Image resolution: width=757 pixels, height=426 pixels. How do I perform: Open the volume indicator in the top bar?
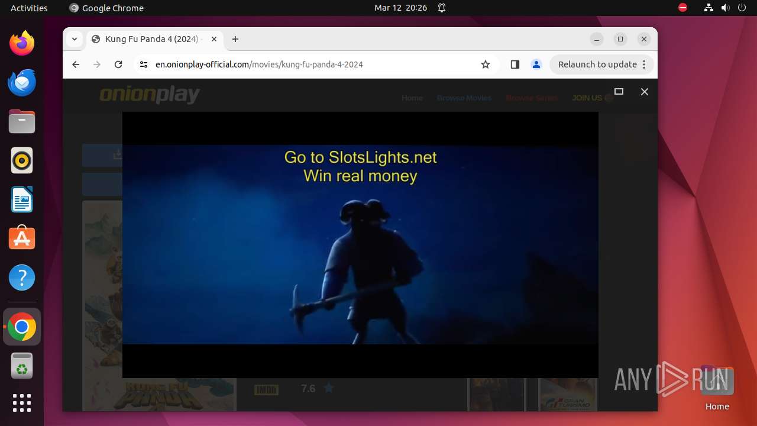(725, 8)
